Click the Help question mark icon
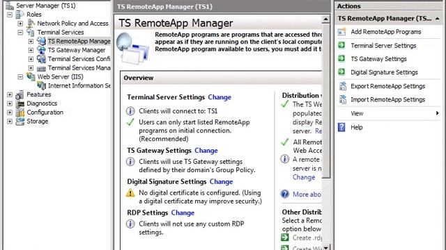Image resolution: width=446 pixels, height=250 pixels. pos(341,127)
